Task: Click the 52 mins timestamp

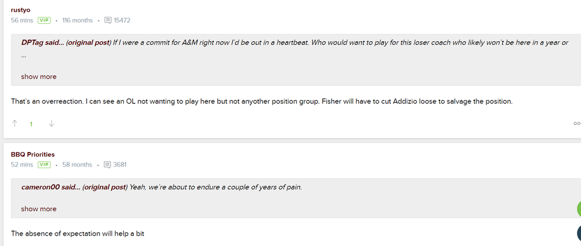Action: click(x=22, y=165)
